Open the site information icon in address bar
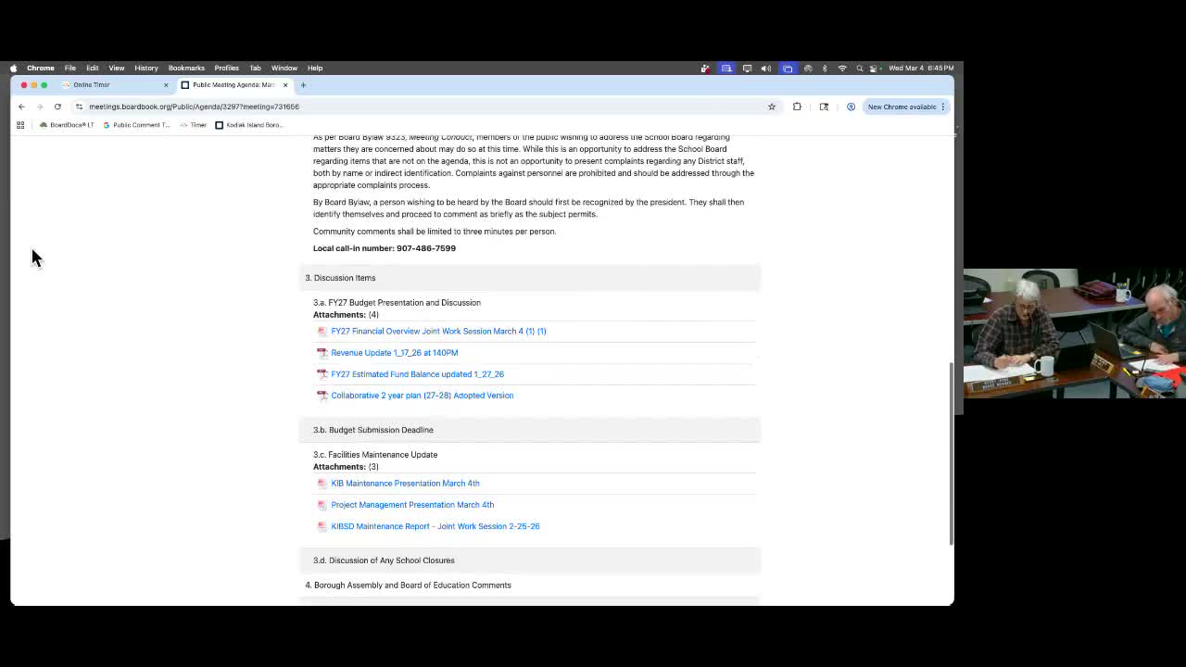Image resolution: width=1186 pixels, height=667 pixels. (x=79, y=107)
